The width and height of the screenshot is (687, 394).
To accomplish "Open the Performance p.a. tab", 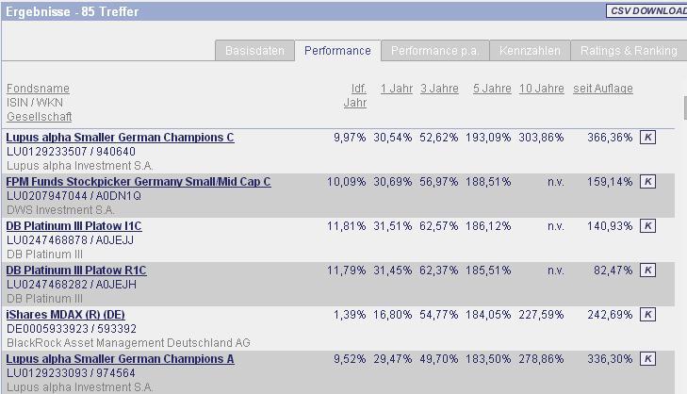I will click(434, 51).
